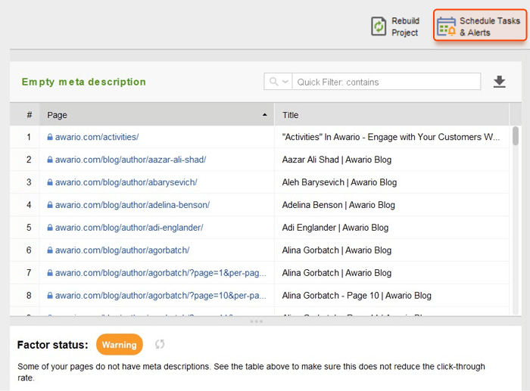Image resolution: width=530 pixels, height=391 pixels.
Task: Click row number 8
Action: [x=29, y=296]
